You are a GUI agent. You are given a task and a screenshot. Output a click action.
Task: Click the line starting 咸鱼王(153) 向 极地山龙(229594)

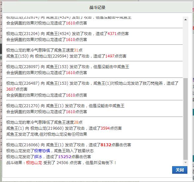click(66, 56)
